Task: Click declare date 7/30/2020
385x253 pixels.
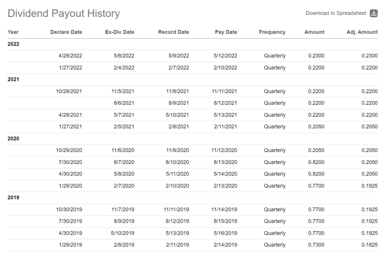Action: click(70, 163)
